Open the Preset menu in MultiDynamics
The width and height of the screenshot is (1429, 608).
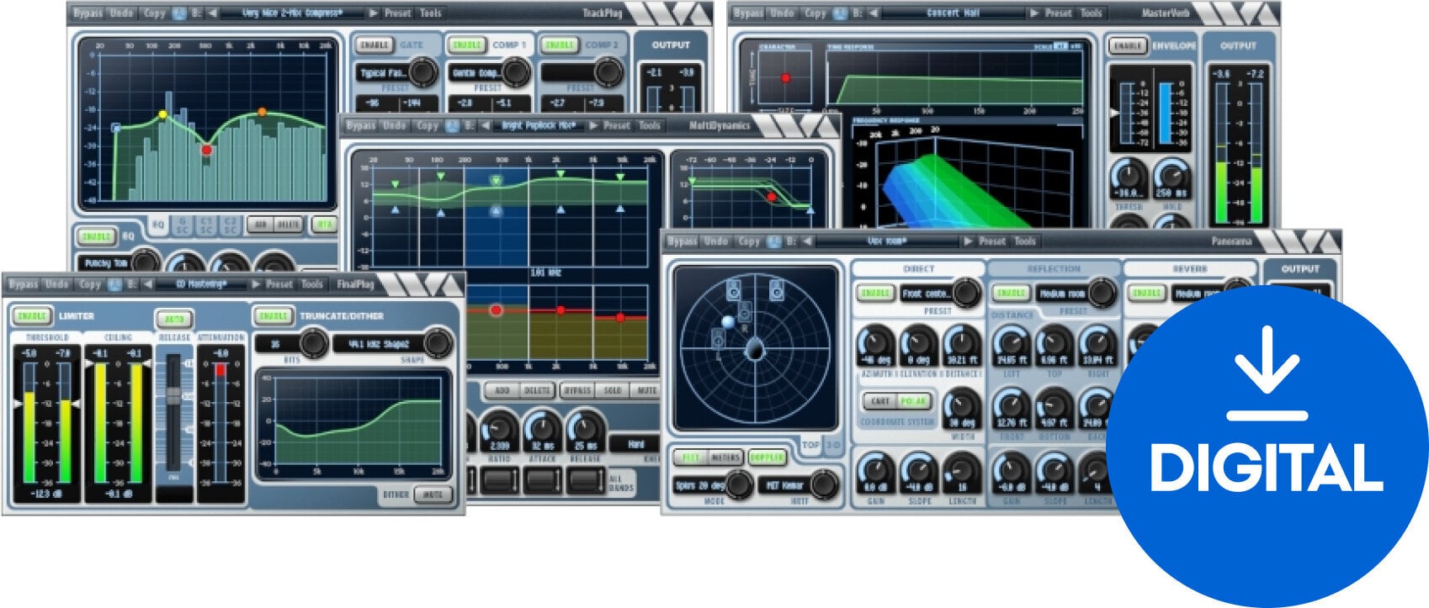pos(617,125)
